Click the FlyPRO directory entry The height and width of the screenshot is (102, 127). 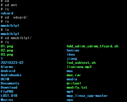pyautogui.click(x=7, y=91)
